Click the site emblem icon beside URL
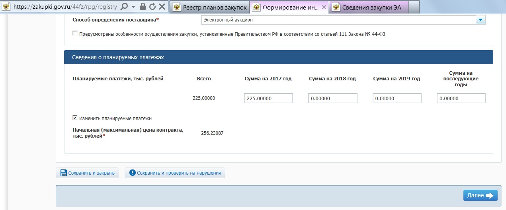 click(6, 7)
